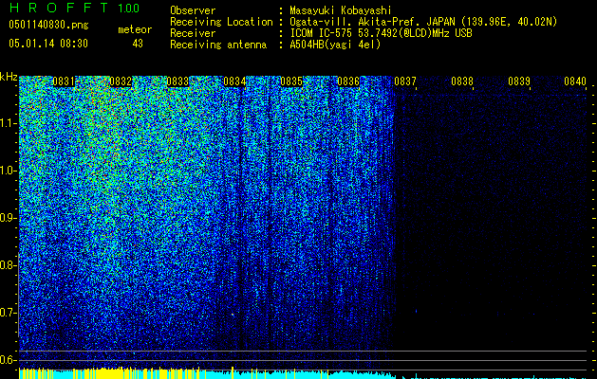Click the receiver ICOM IC-575 text

381,33
